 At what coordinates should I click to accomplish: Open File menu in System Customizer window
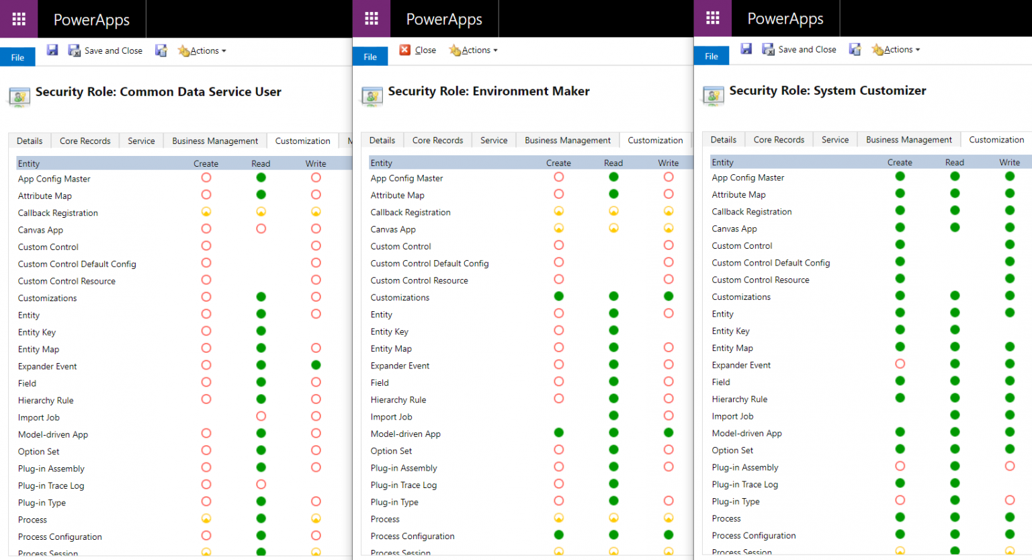(x=712, y=56)
